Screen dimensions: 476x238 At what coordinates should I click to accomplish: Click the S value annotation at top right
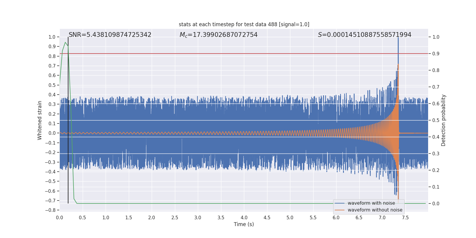364,35
